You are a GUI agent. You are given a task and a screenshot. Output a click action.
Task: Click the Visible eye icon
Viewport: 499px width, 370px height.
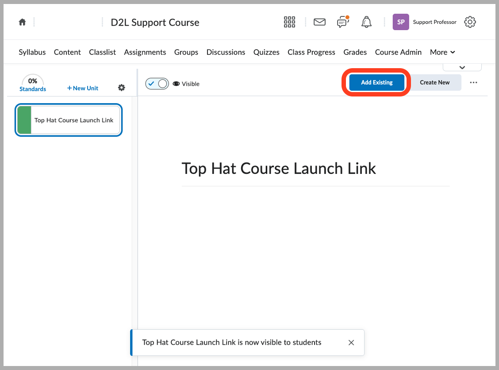click(x=177, y=83)
